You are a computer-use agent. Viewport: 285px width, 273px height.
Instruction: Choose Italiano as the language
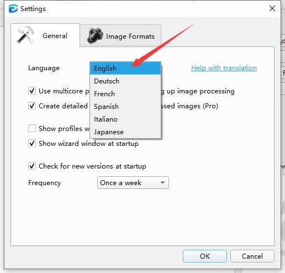pyautogui.click(x=125, y=119)
